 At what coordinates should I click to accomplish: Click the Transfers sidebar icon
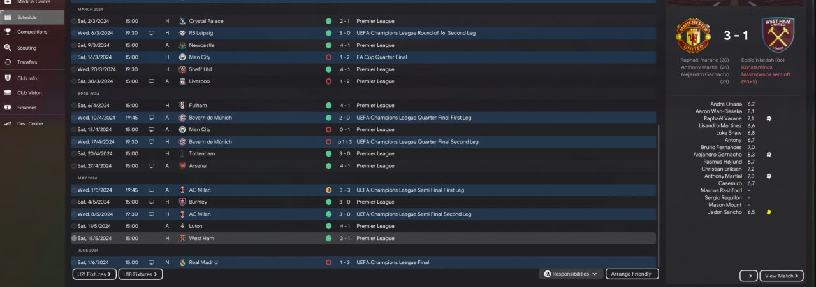pyautogui.click(x=8, y=62)
